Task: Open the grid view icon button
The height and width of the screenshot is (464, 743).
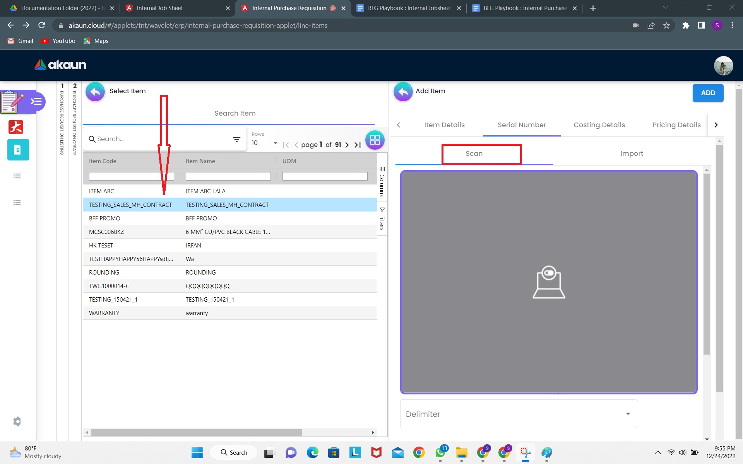Action: [x=375, y=140]
